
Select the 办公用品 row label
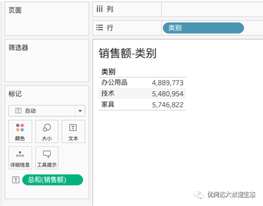(x=114, y=83)
